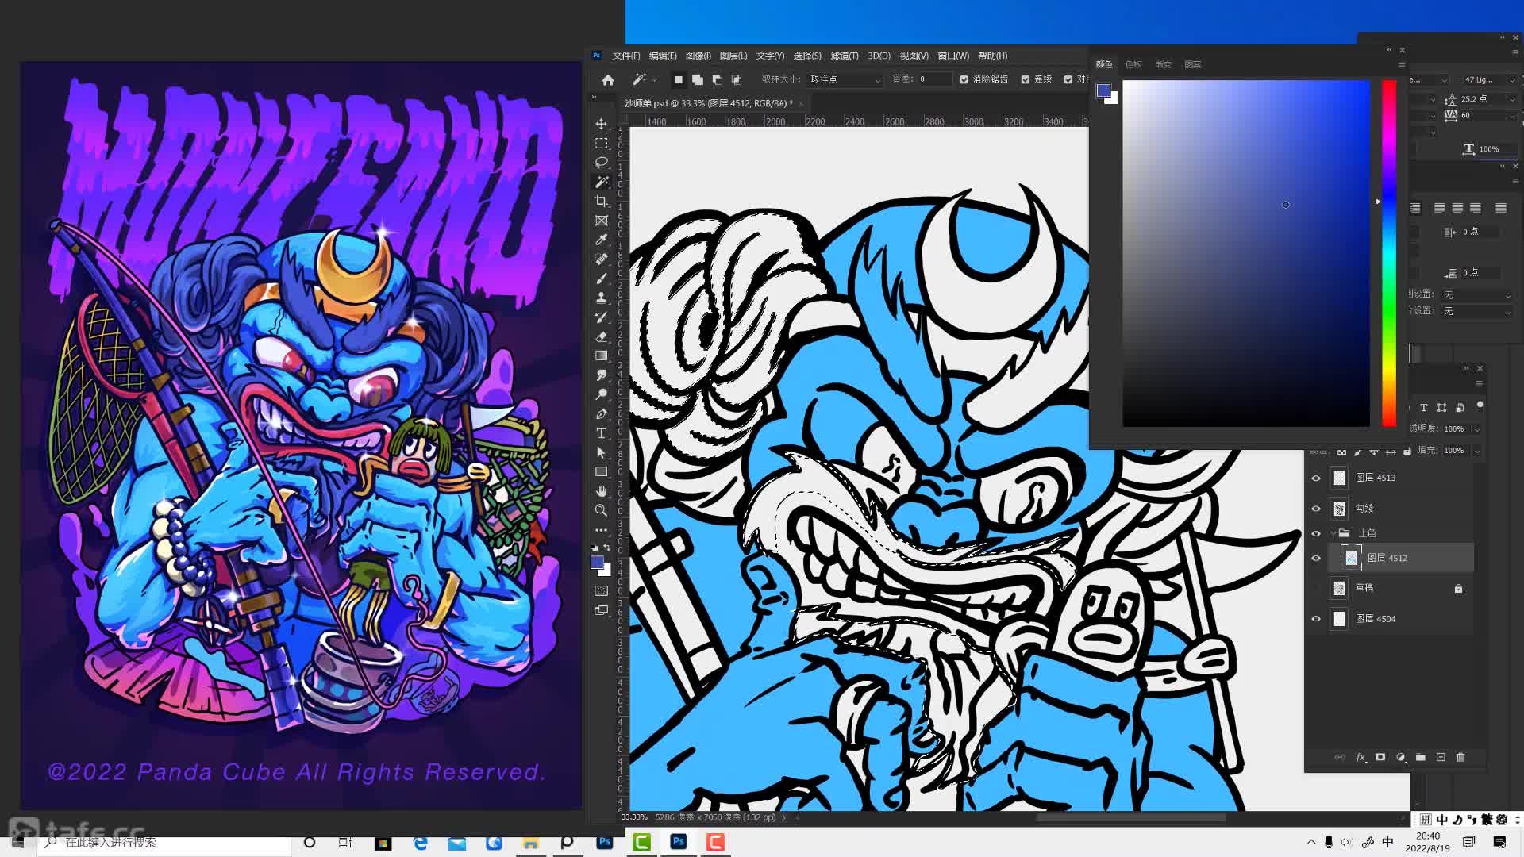
Task: Hide layer 图层 4504
Action: pos(1316,619)
